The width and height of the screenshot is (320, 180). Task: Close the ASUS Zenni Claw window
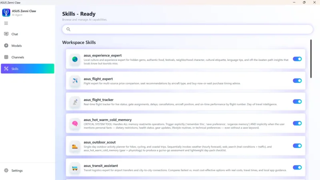click(314, 2)
